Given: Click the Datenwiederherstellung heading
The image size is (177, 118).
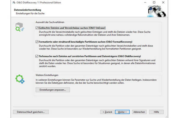Looking at the screenshot, I should click(x=27, y=10).
